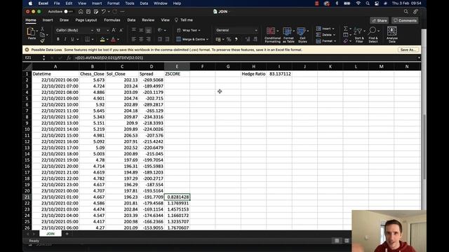The width and height of the screenshot is (449, 252).
Task: Click the Decrease Decimal icon
Action: (x=255, y=39)
